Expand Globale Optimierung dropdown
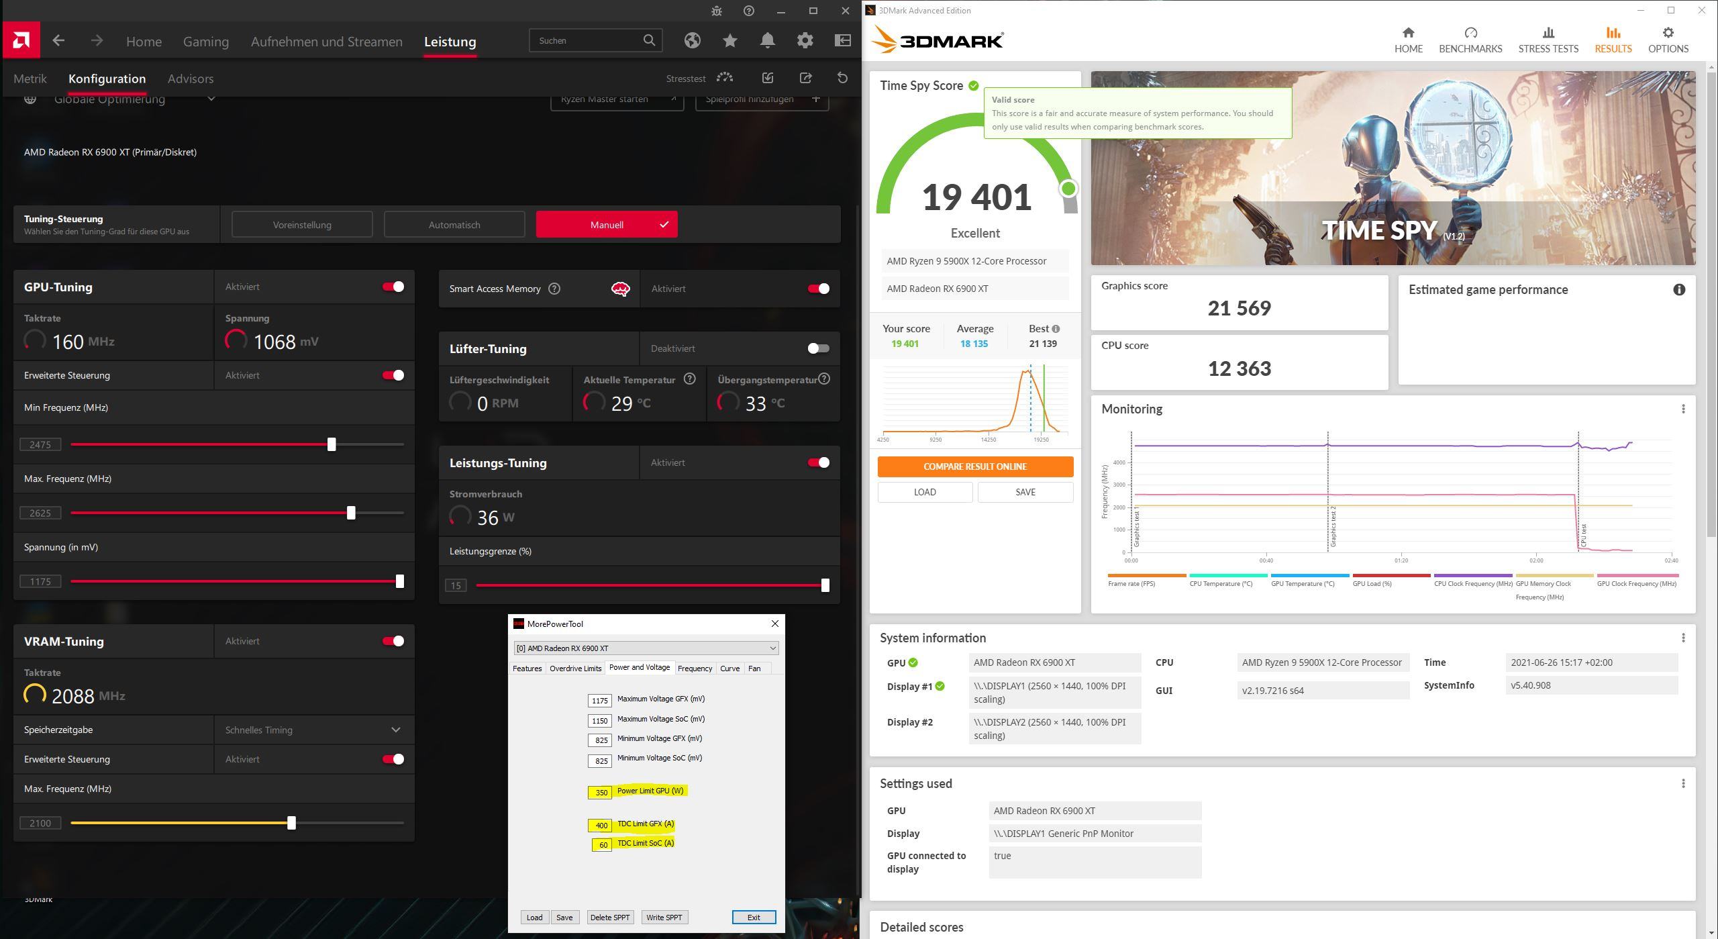The height and width of the screenshot is (939, 1718). click(211, 99)
